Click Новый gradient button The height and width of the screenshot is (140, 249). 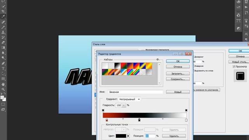[178, 92]
